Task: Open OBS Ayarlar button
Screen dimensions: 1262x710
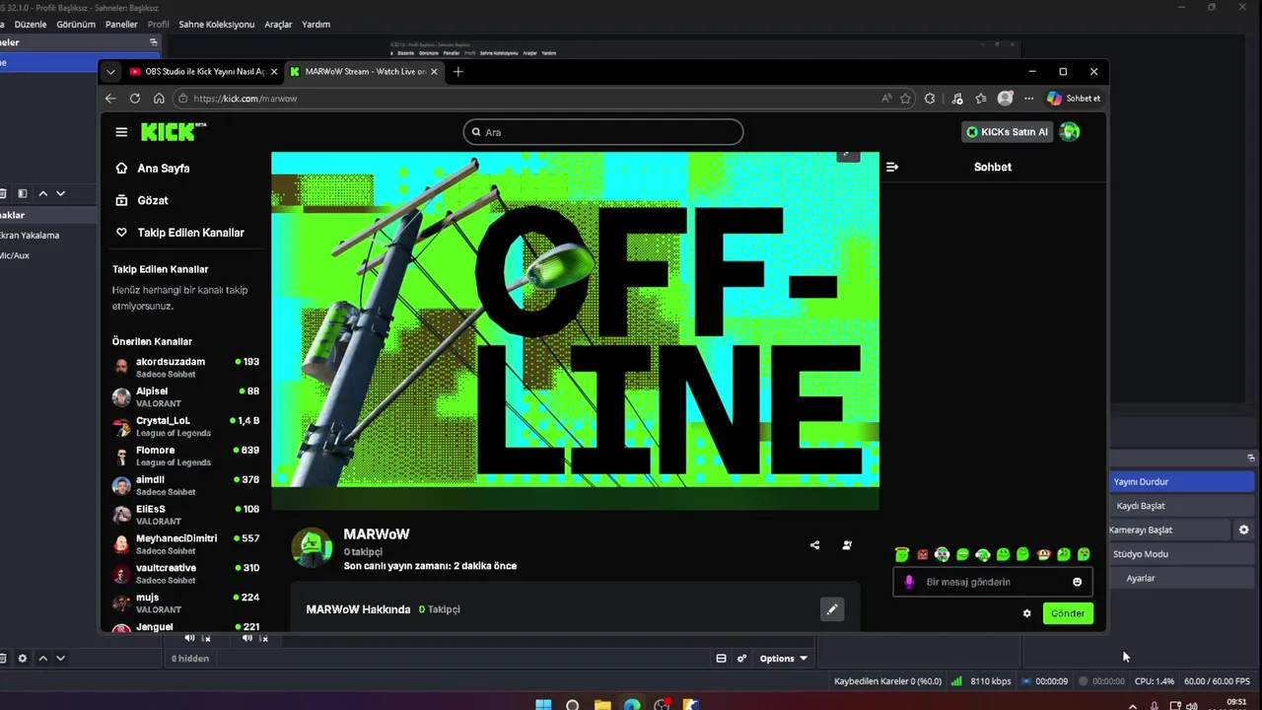Action: (1181, 578)
